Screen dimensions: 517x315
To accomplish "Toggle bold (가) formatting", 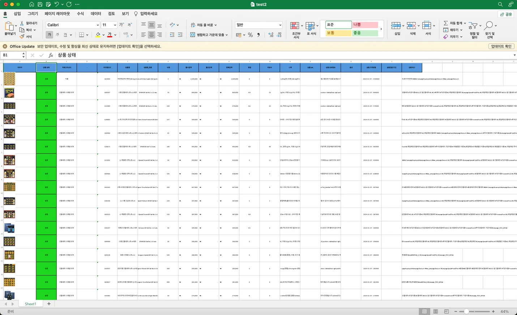I will click(x=49, y=35).
